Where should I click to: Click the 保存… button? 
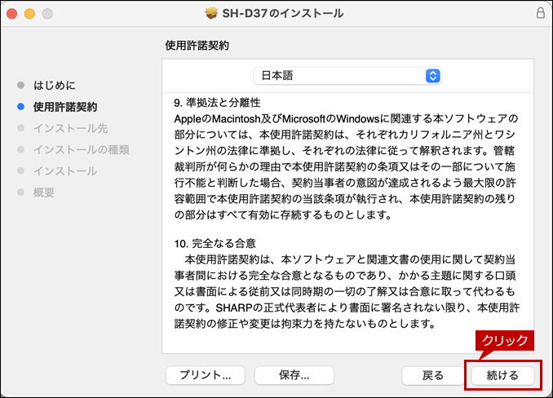294,375
